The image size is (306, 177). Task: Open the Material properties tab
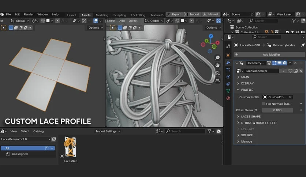[228, 98]
